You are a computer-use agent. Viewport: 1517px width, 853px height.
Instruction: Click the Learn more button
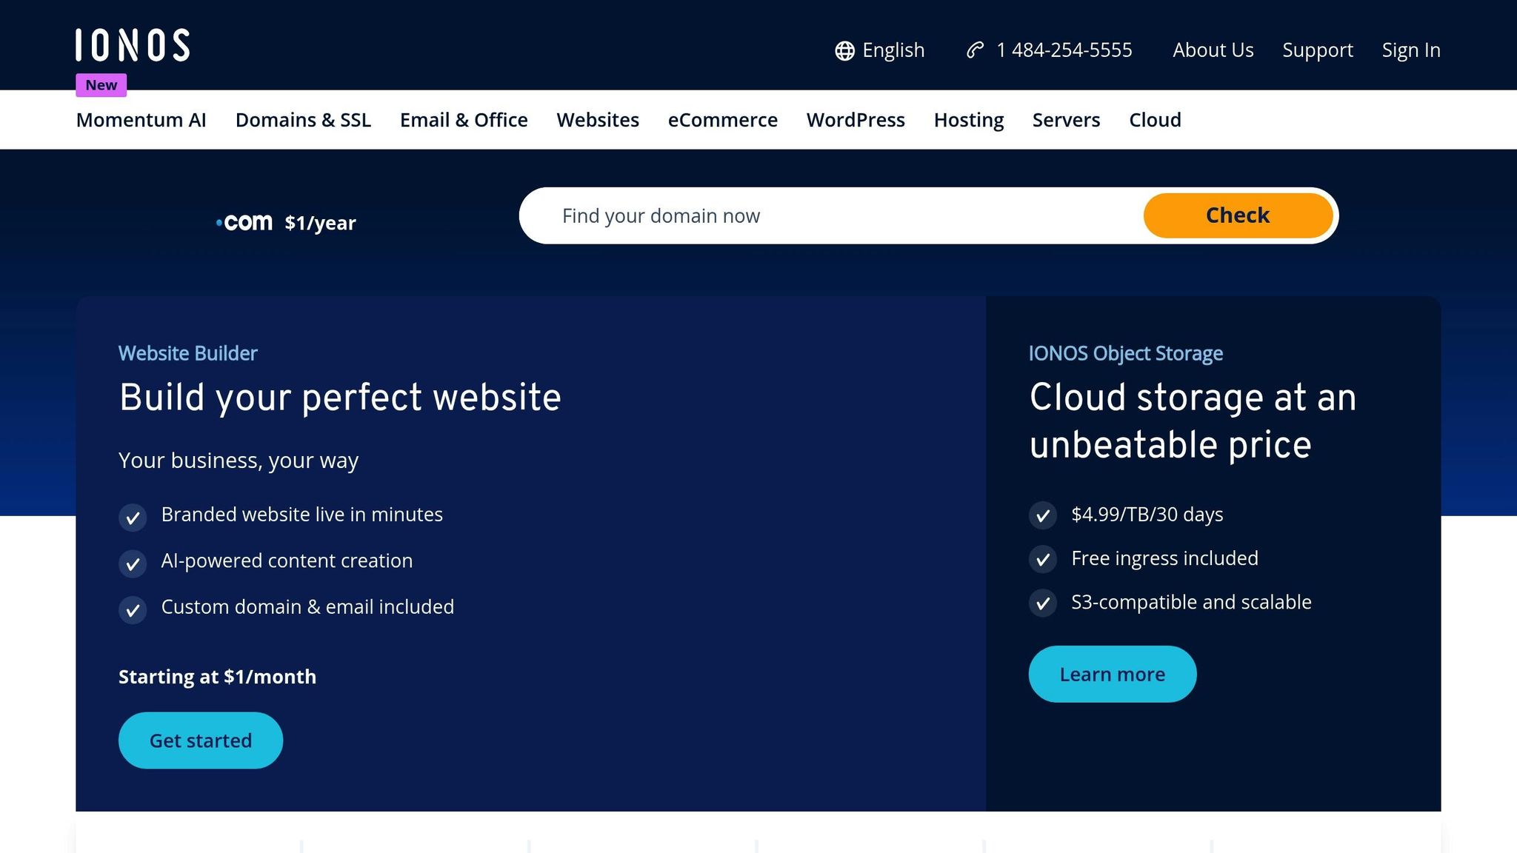[1112, 675]
